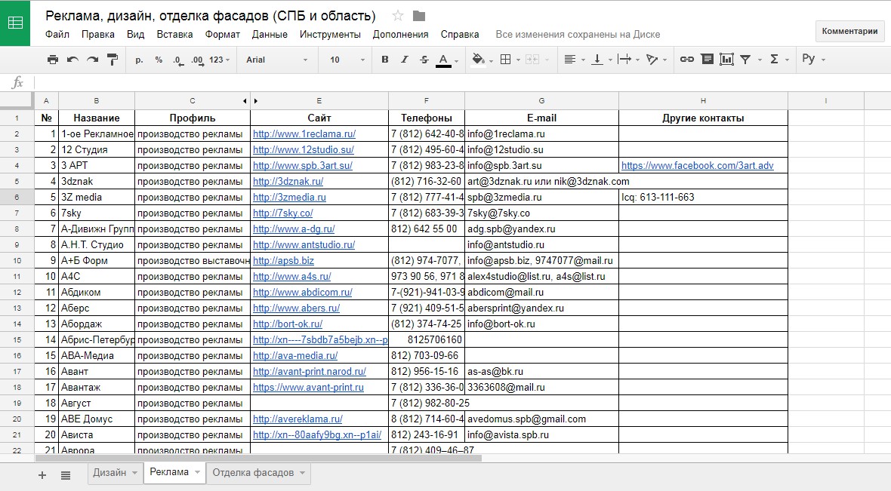Open the Google Sheets home icon
Viewport: 891px width, 491px height.
[x=15, y=23]
